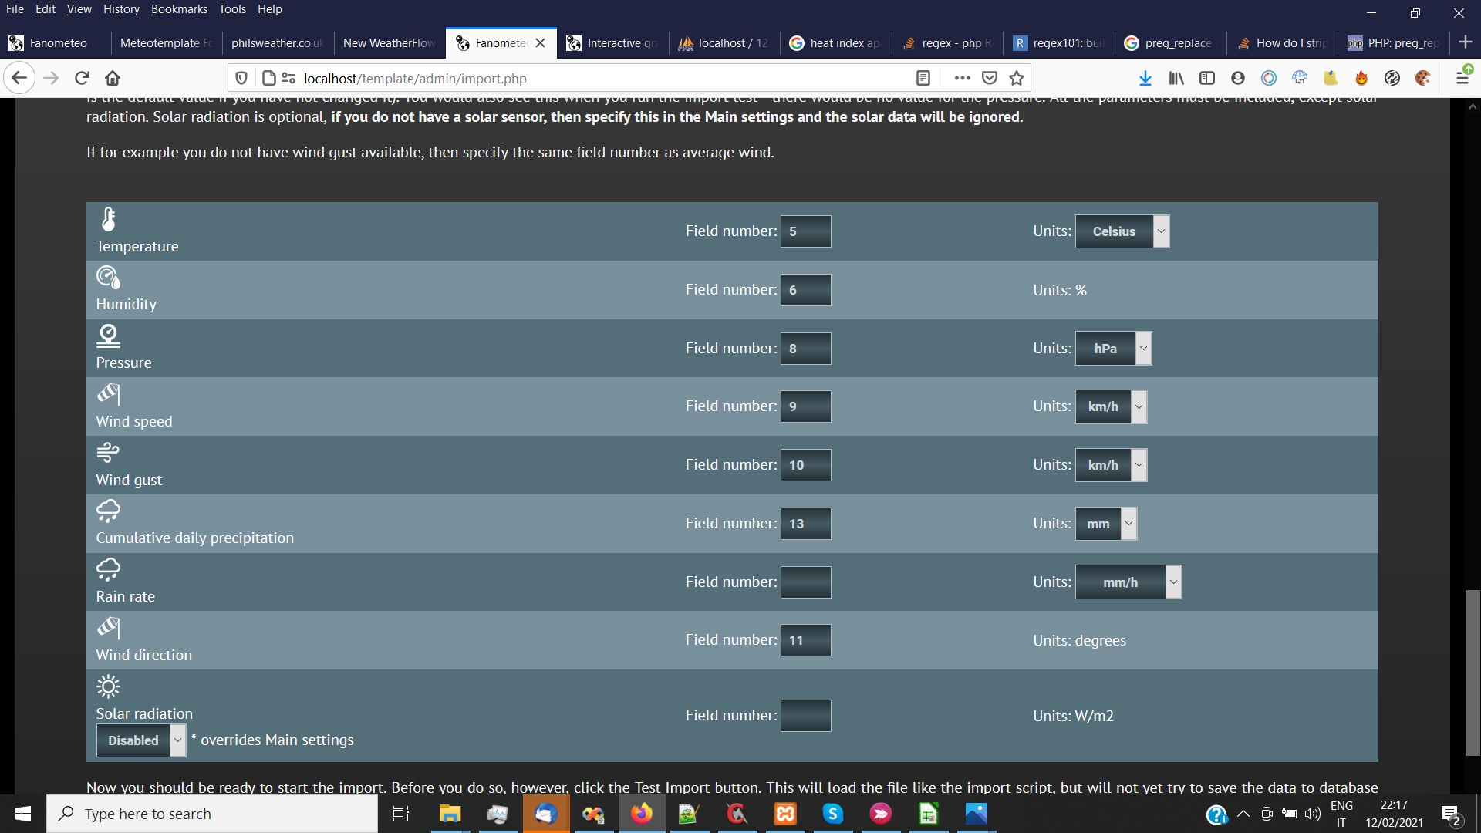Image resolution: width=1481 pixels, height=833 pixels.
Task: Switch to the heat index tab
Action: (835, 43)
